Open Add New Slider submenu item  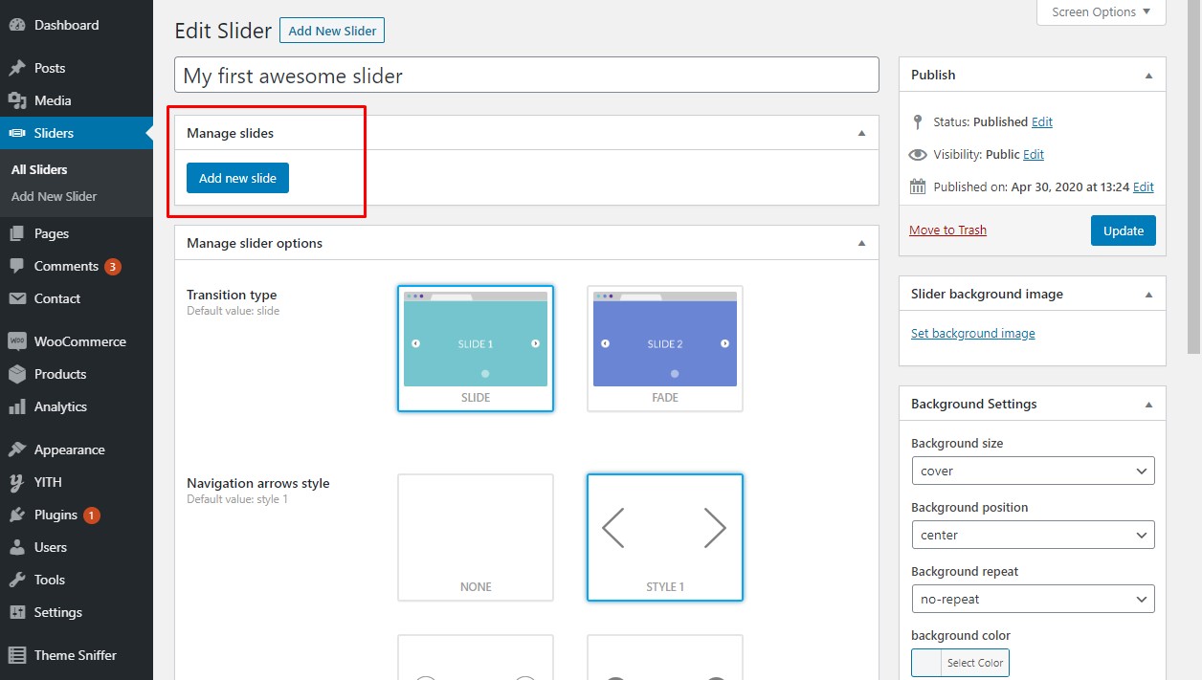click(x=55, y=196)
